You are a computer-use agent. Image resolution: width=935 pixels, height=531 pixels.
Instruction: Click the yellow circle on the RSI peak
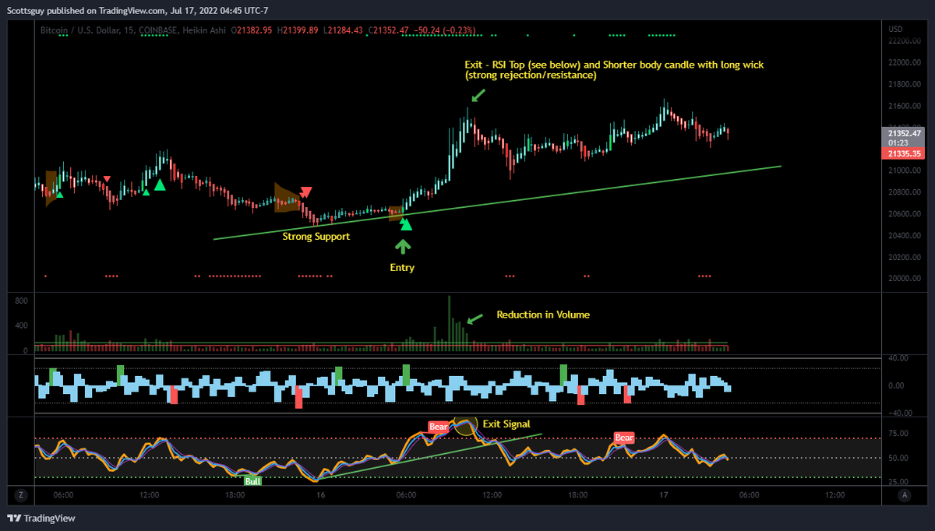point(465,425)
